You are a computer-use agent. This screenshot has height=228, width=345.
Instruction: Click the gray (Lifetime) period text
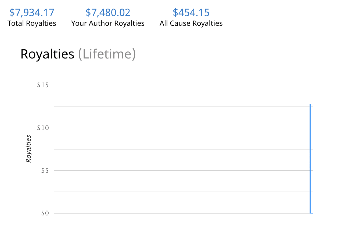[107, 54]
